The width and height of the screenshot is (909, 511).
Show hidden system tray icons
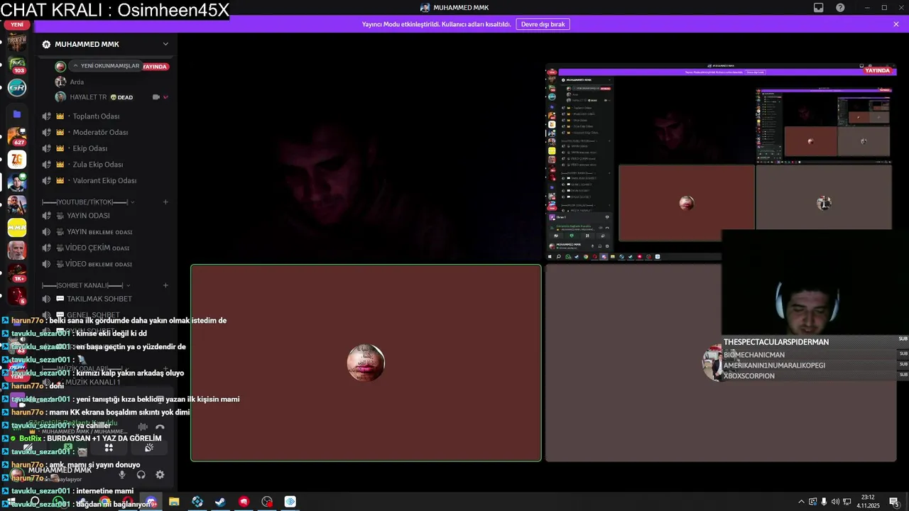(801, 502)
